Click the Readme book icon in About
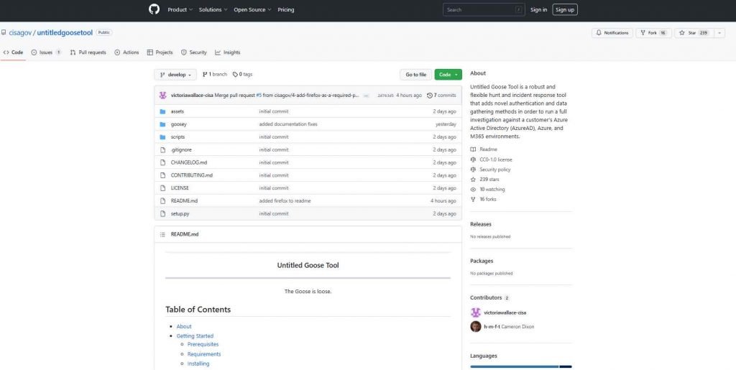This screenshot has height=370, width=736. tap(473, 149)
